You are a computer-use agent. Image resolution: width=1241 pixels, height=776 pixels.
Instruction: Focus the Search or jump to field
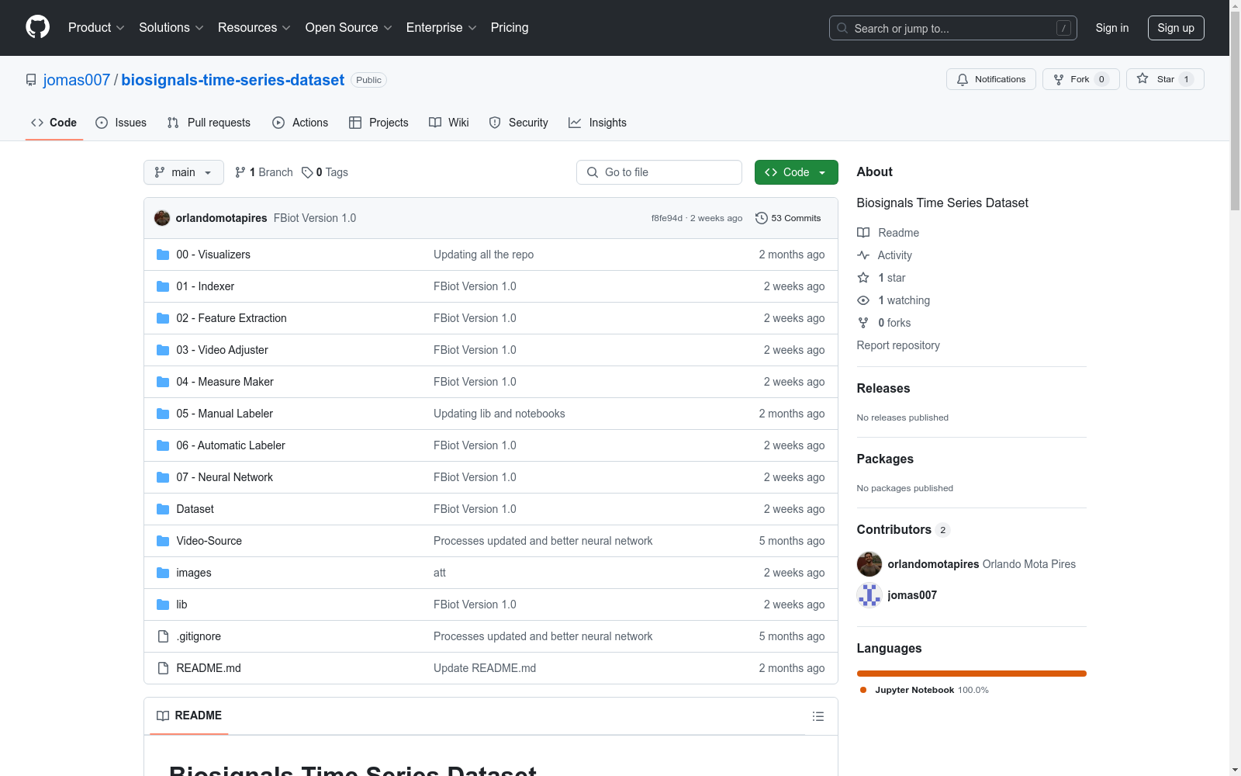[953, 28]
